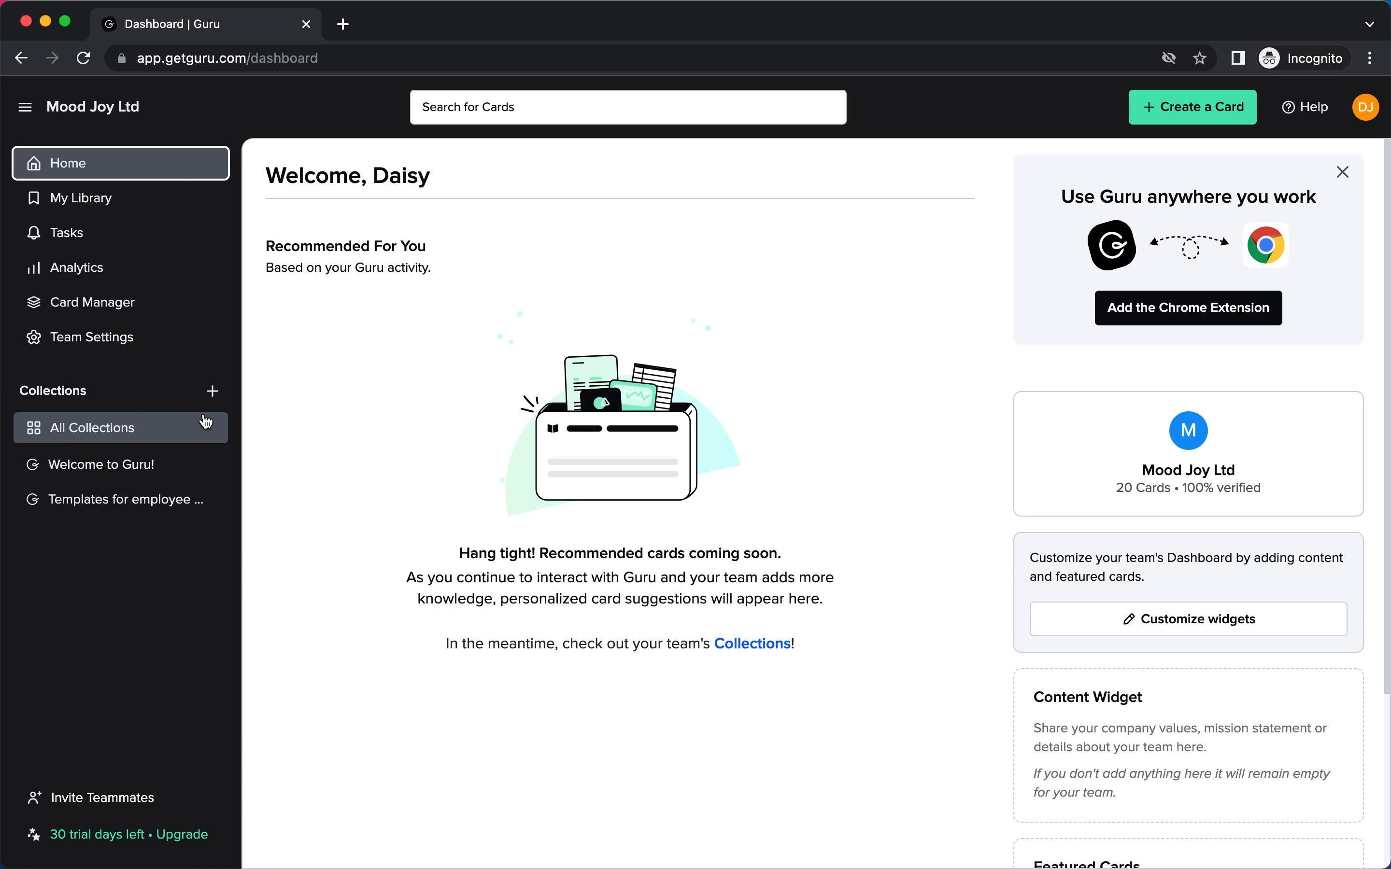Select All Collections in sidebar
This screenshot has width=1391, height=869.
pyautogui.click(x=92, y=428)
